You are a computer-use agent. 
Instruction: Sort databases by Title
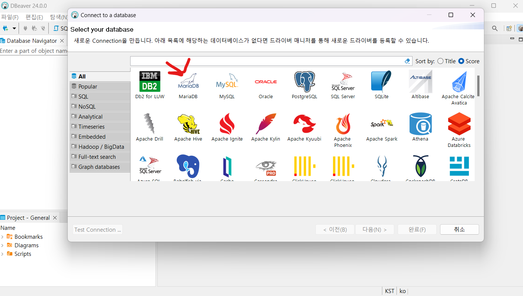pyautogui.click(x=446, y=61)
